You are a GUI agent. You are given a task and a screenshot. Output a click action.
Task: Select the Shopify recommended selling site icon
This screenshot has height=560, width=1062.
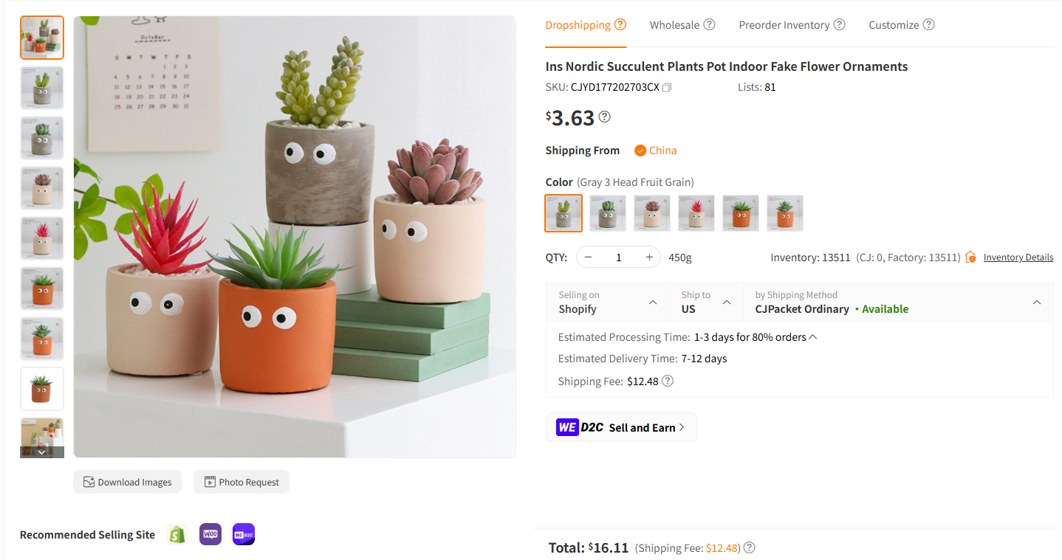click(177, 534)
